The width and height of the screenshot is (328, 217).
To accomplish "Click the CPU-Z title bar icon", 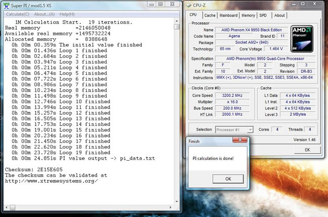I will (x=189, y=5).
